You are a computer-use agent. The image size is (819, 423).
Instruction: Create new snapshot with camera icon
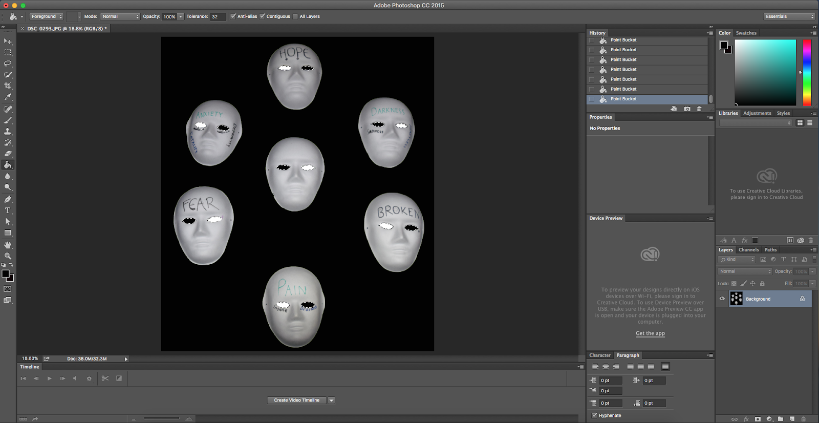[687, 109]
